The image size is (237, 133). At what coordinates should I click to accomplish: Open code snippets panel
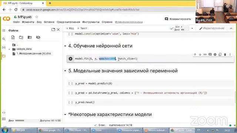[4, 112]
